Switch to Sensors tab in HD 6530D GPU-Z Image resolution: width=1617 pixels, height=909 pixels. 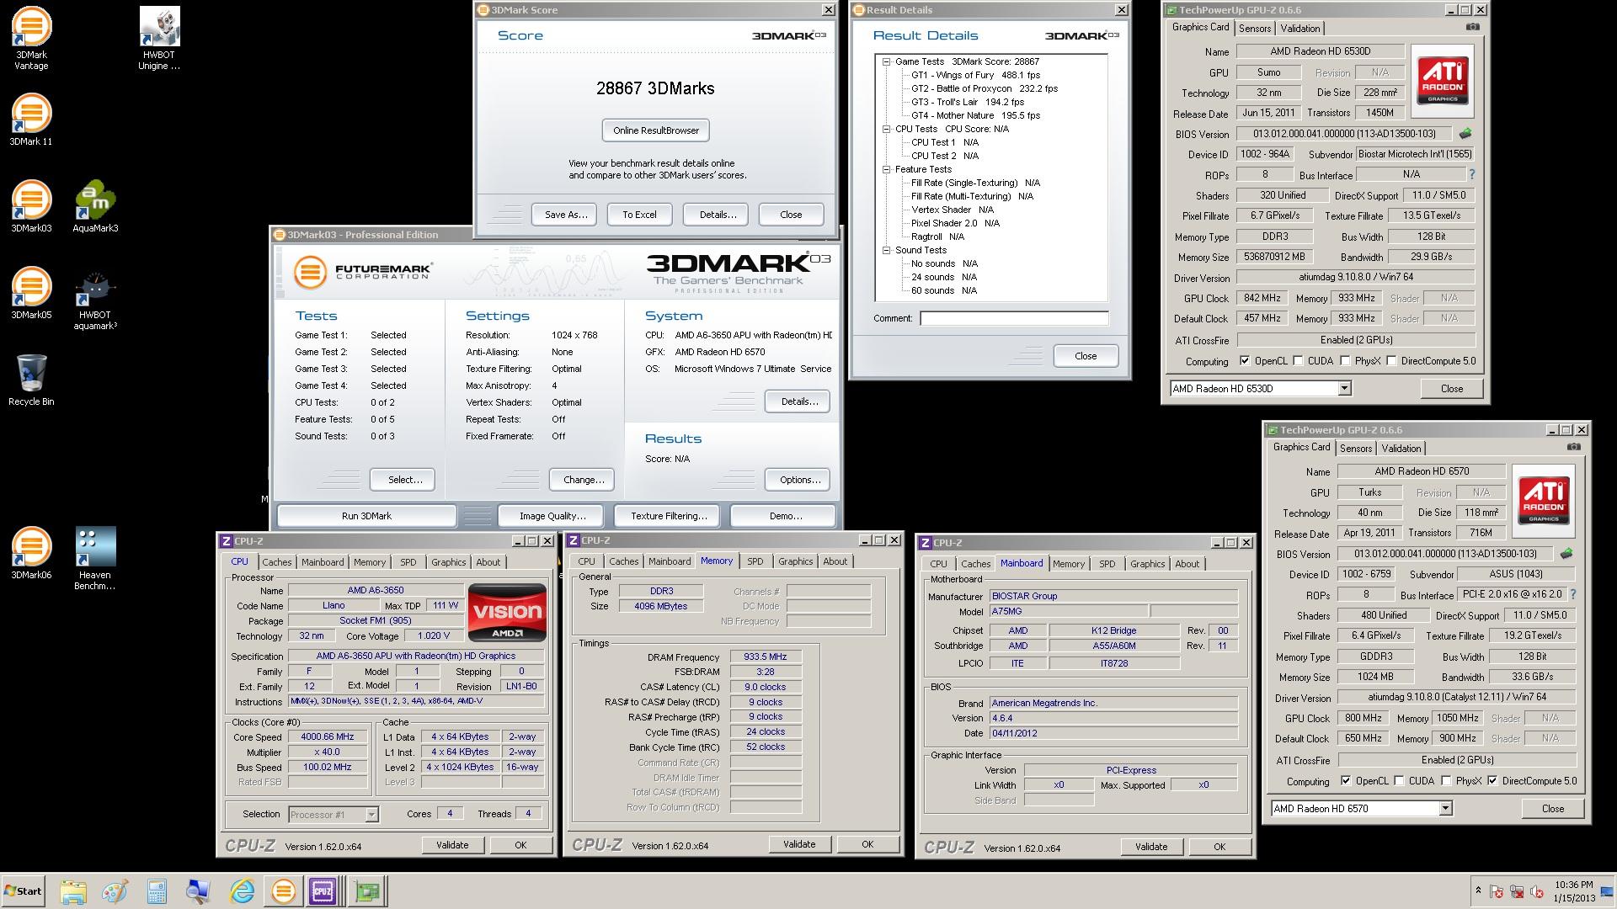point(1254,28)
